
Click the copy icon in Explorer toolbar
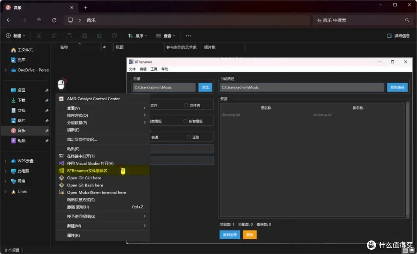(54, 36)
